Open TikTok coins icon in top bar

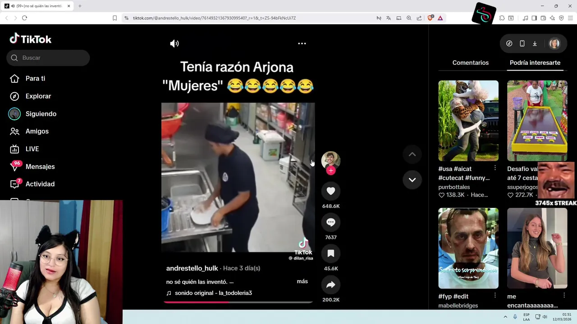click(509, 44)
